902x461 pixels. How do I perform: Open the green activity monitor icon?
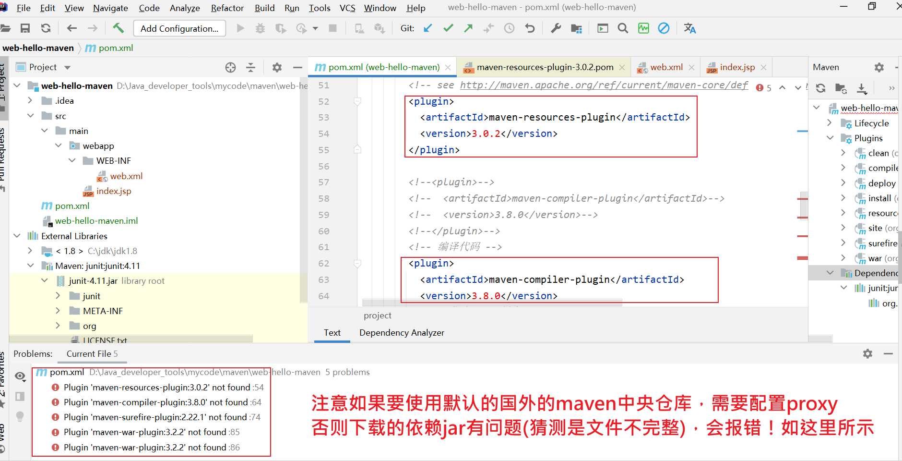643,28
